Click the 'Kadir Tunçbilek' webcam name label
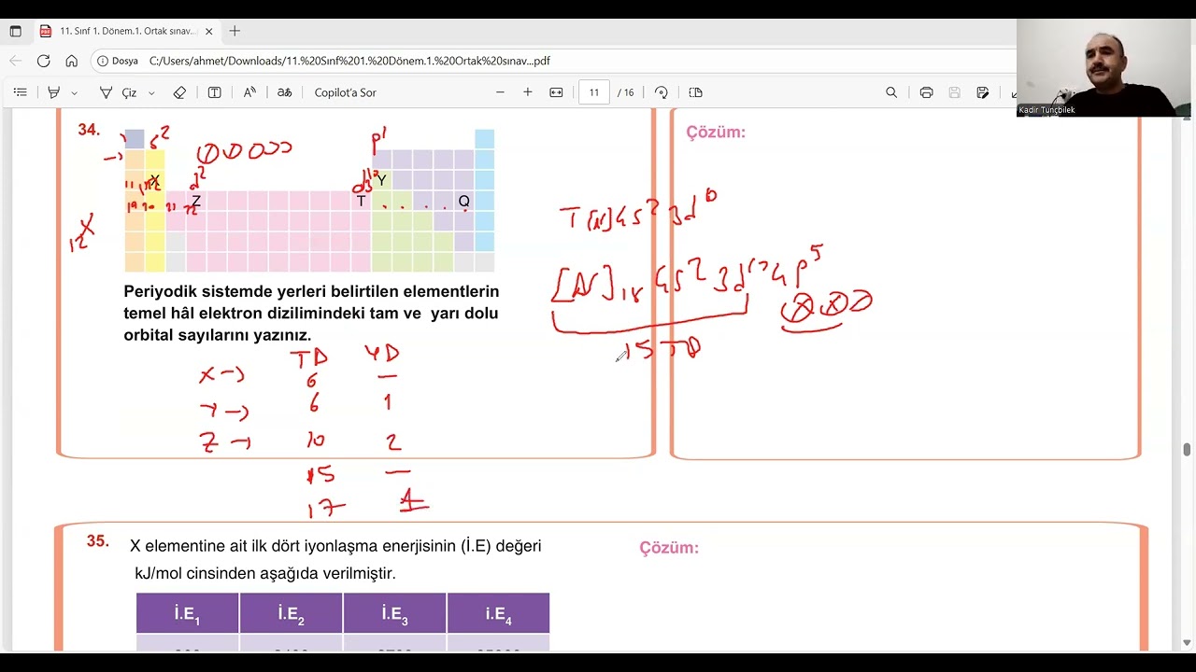Image resolution: width=1196 pixels, height=672 pixels. point(1046,110)
